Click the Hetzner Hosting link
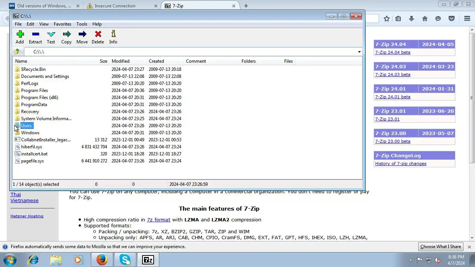 [x=27, y=216]
